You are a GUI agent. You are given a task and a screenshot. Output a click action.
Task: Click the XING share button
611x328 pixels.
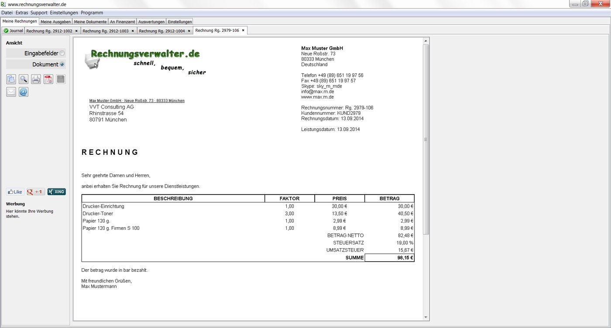pyautogui.click(x=57, y=192)
